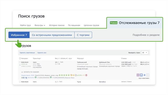The height and width of the screenshot is (95, 168).
Task: Click the Написать message link
Action: (31, 78)
